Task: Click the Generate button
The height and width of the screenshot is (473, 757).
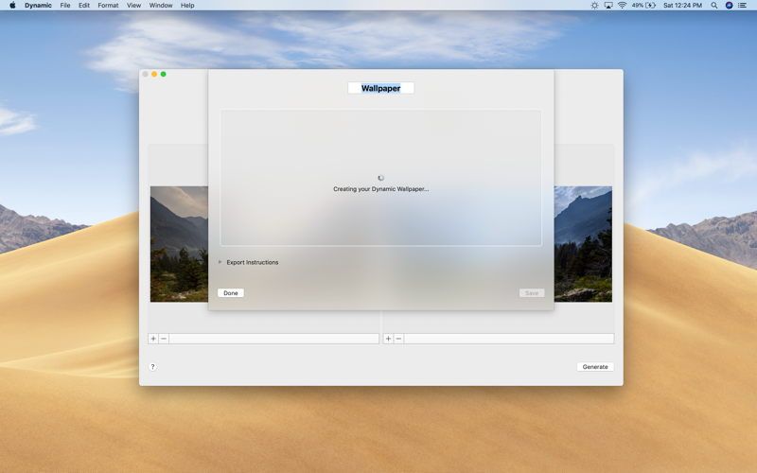Action: click(595, 367)
